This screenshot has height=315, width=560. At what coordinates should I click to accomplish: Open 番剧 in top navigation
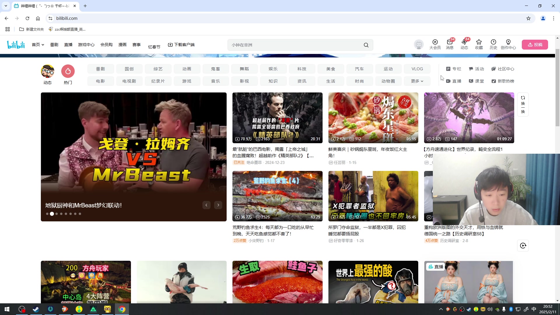point(54,45)
